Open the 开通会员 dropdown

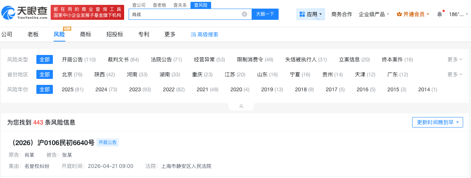pos(413,14)
